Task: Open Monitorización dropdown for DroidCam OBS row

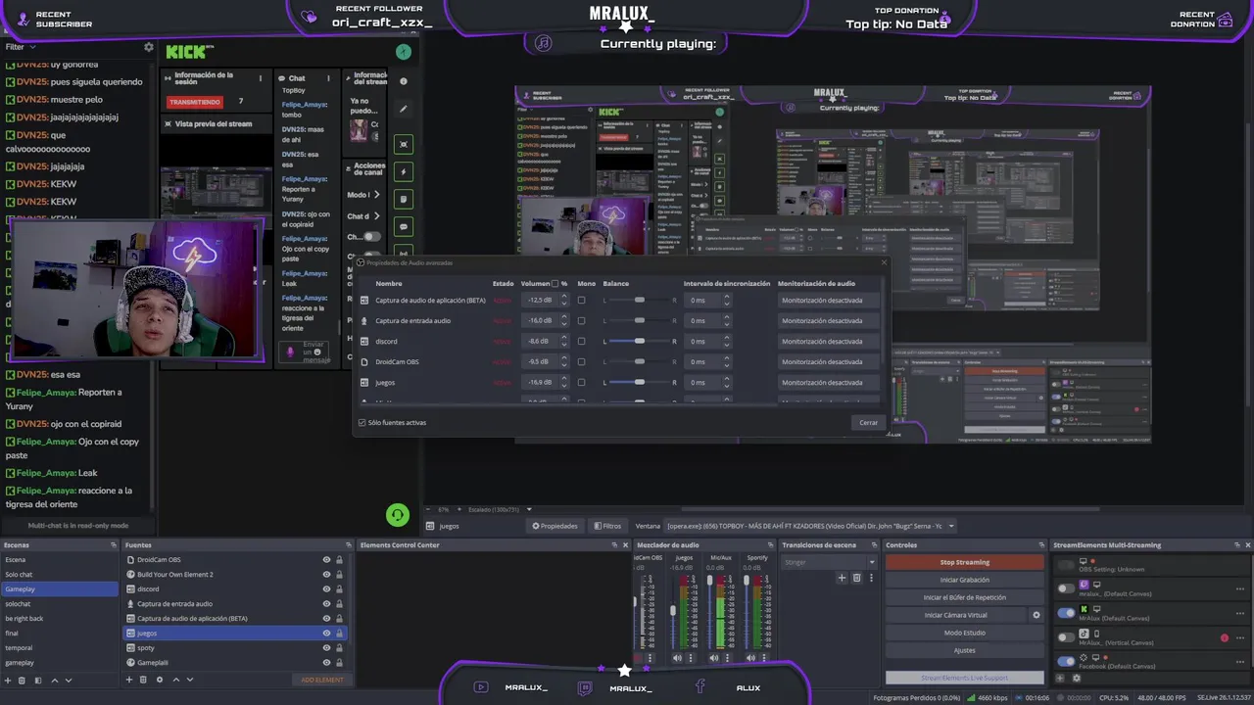Action: tap(829, 362)
